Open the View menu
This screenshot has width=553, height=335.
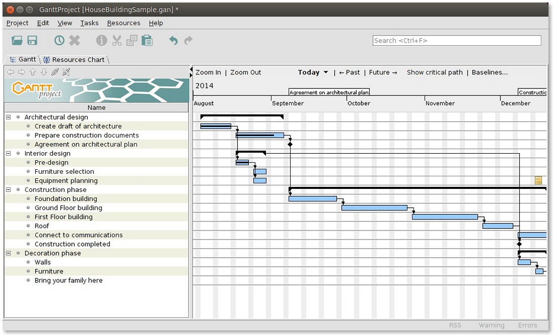point(65,23)
